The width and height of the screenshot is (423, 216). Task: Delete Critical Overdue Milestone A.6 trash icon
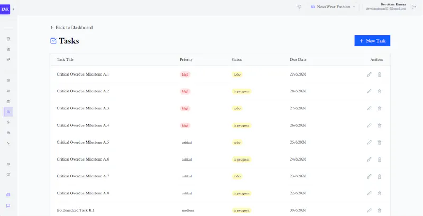click(x=379, y=159)
